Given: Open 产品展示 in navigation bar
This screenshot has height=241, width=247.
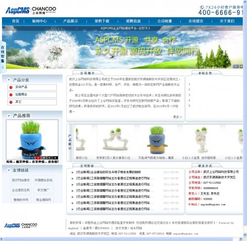Looking at the screenshot, I should [x=71, y=21].
